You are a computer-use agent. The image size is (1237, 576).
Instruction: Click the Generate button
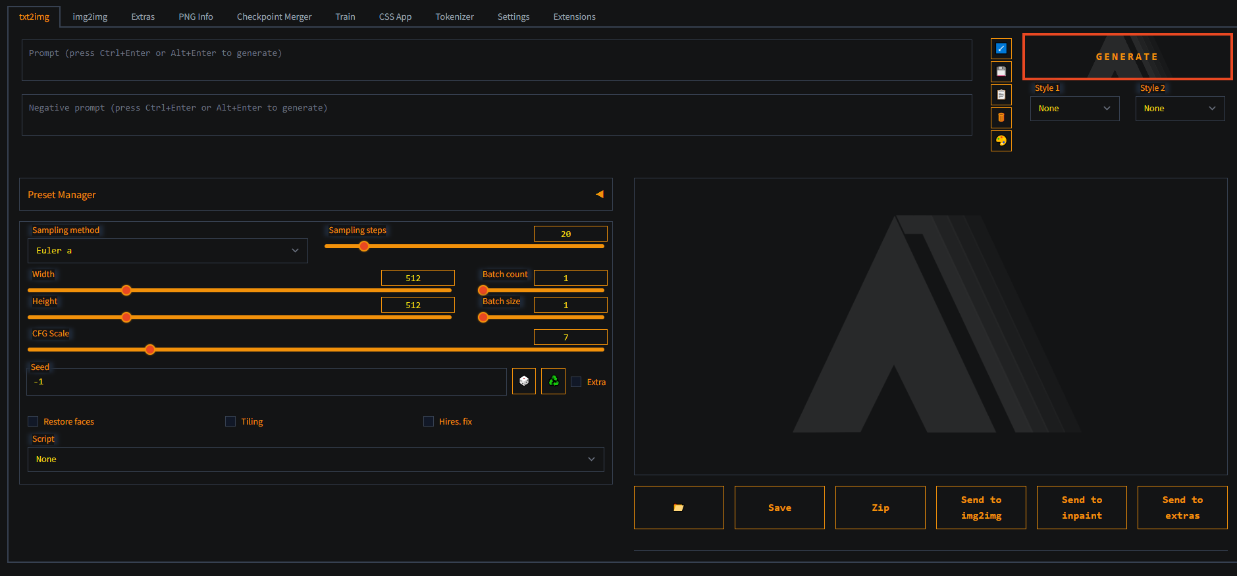1127,57
